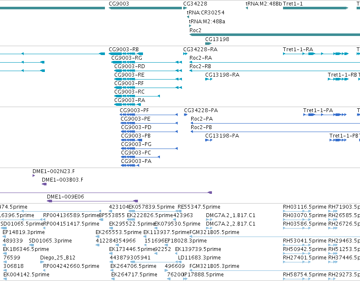Open protein CG9003-PC
The width and height of the screenshot is (360, 281).
(x=136, y=153)
